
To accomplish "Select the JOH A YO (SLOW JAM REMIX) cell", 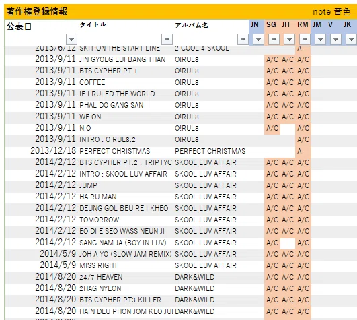I will (126, 254).
